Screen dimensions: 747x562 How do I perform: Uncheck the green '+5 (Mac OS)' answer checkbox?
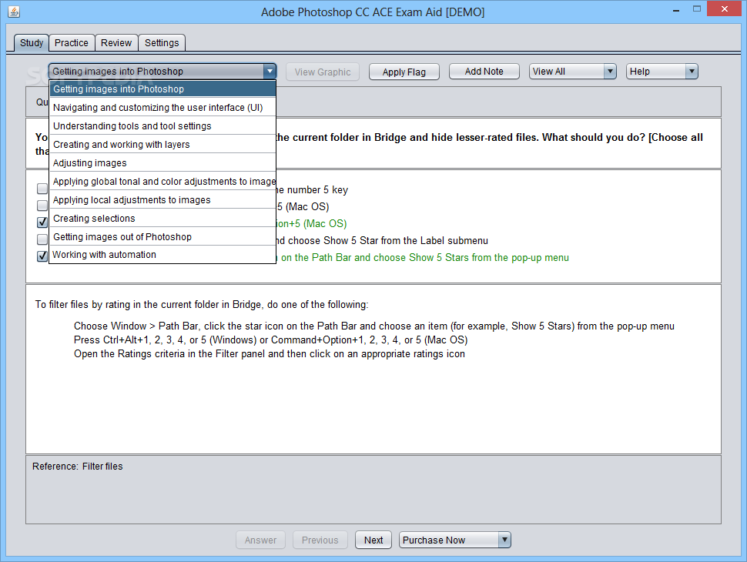click(x=42, y=222)
